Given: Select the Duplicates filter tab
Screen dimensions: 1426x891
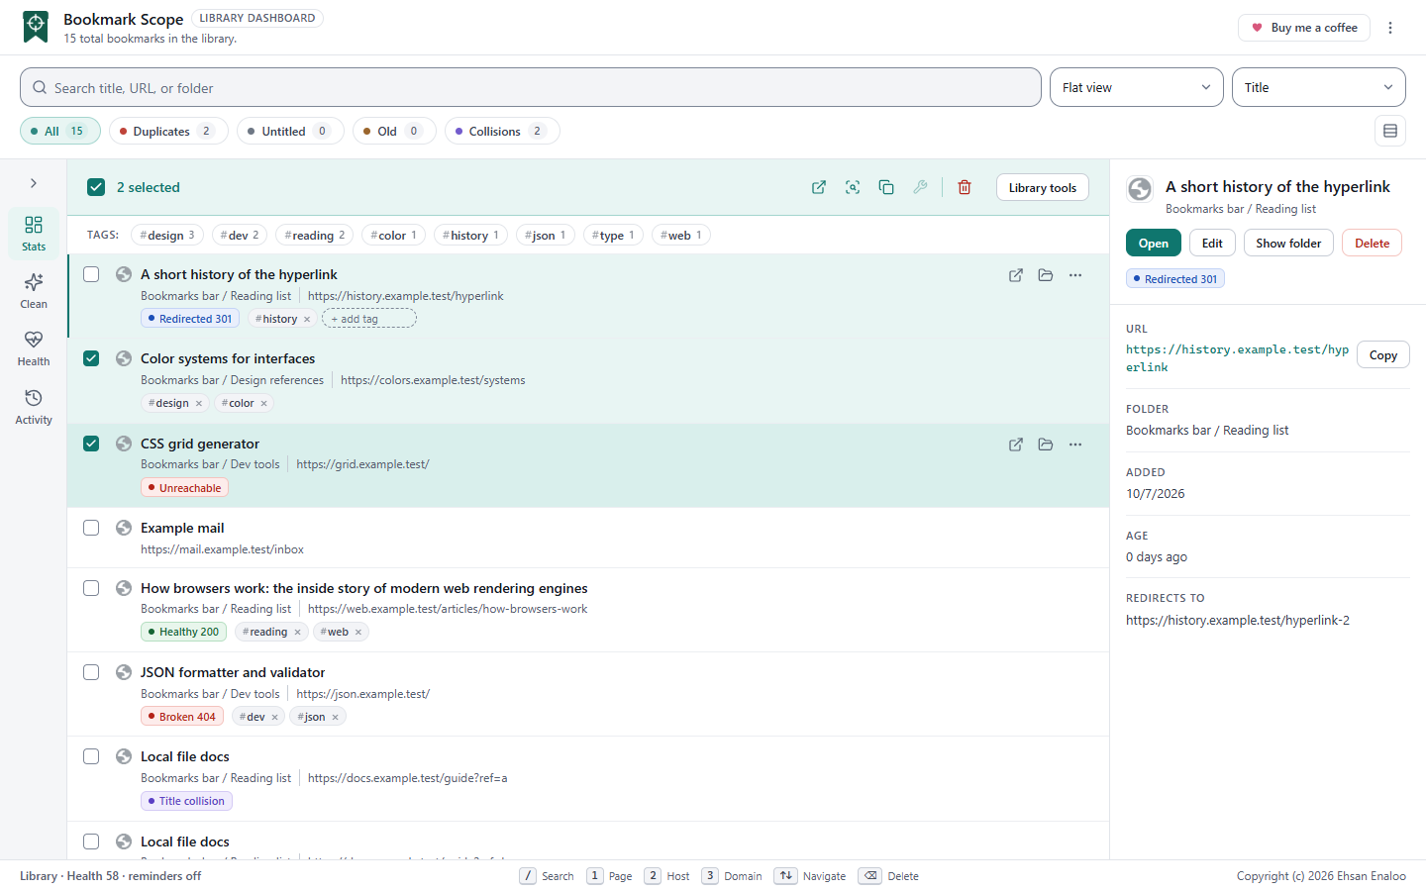Looking at the screenshot, I should click(x=168, y=131).
